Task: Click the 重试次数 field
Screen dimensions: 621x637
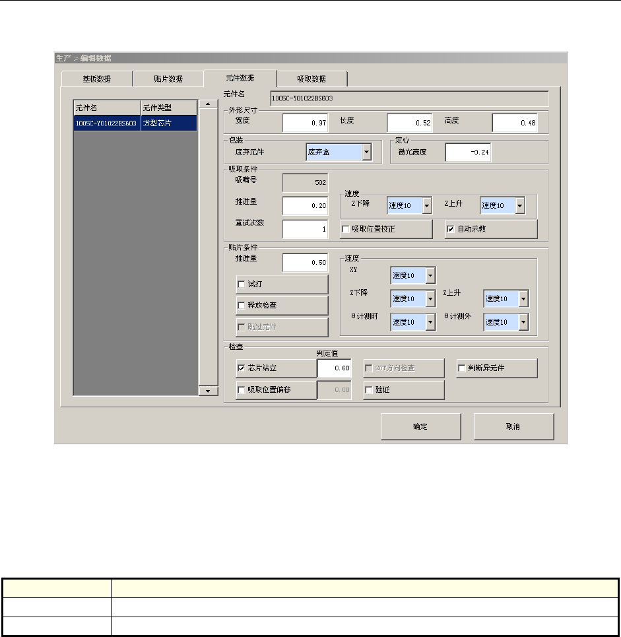Action: tap(305, 229)
